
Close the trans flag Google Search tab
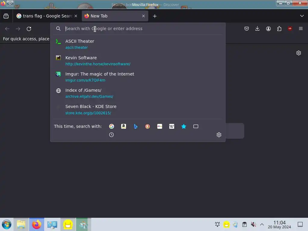point(76,16)
